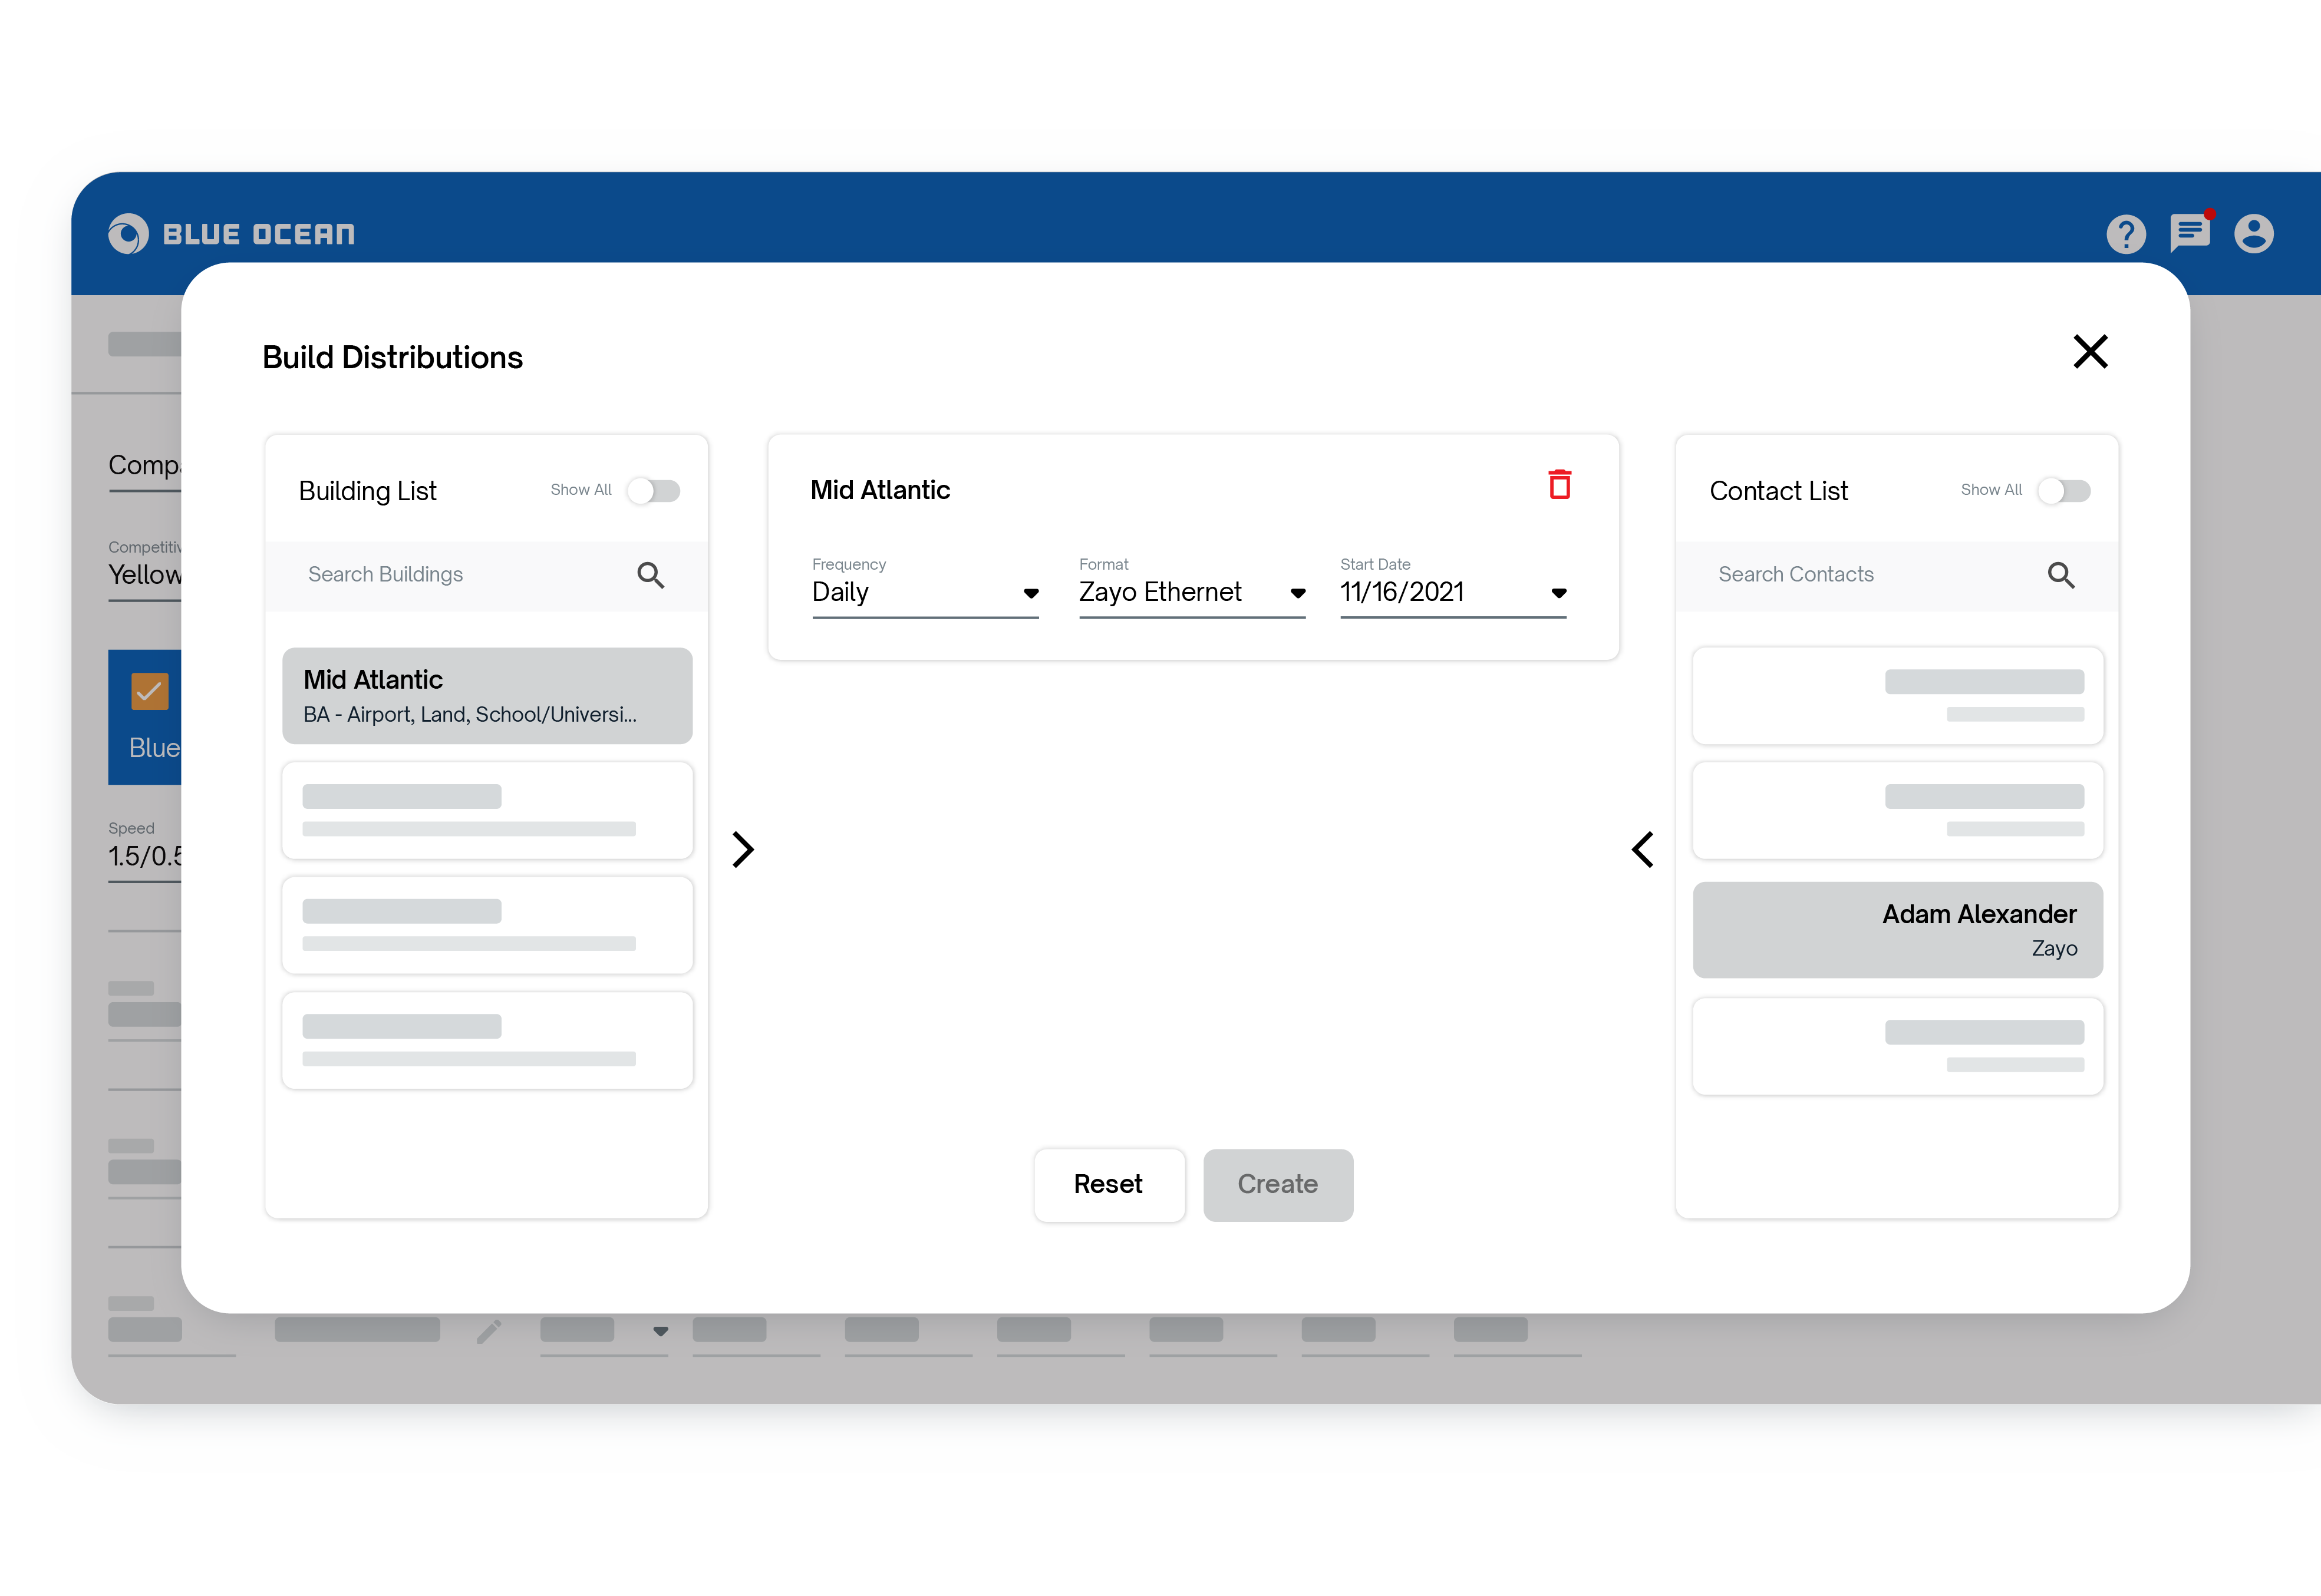
Task: Click right arrow to add building
Action: coord(742,849)
